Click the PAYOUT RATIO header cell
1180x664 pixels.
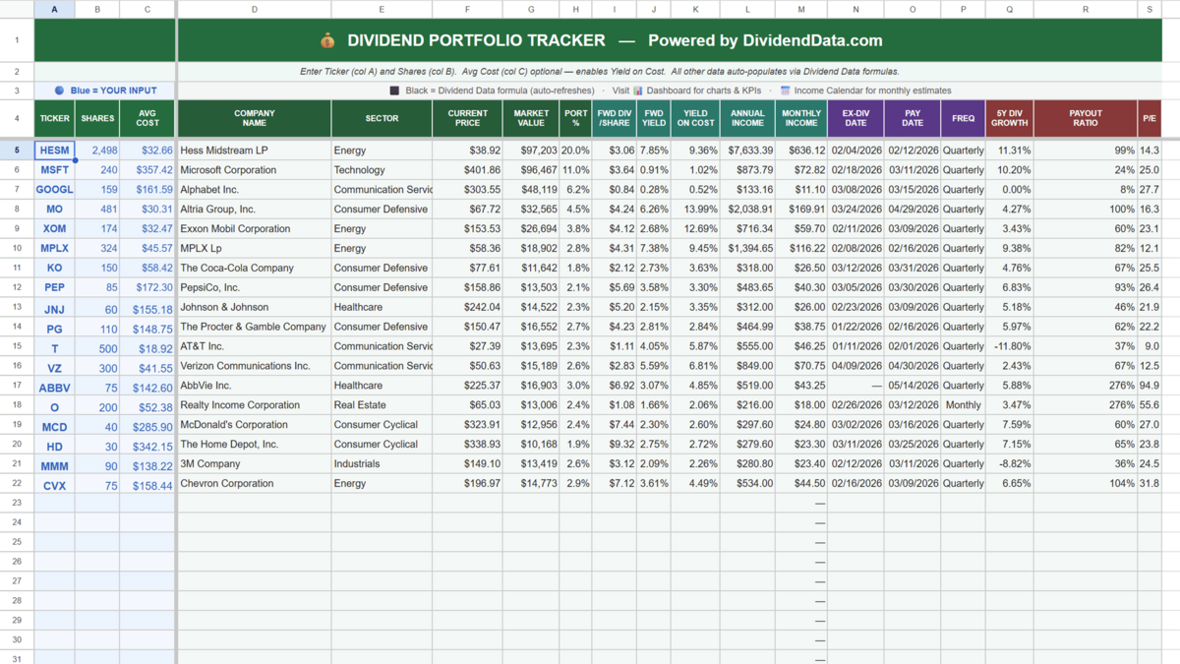[x=1086, y=119]
